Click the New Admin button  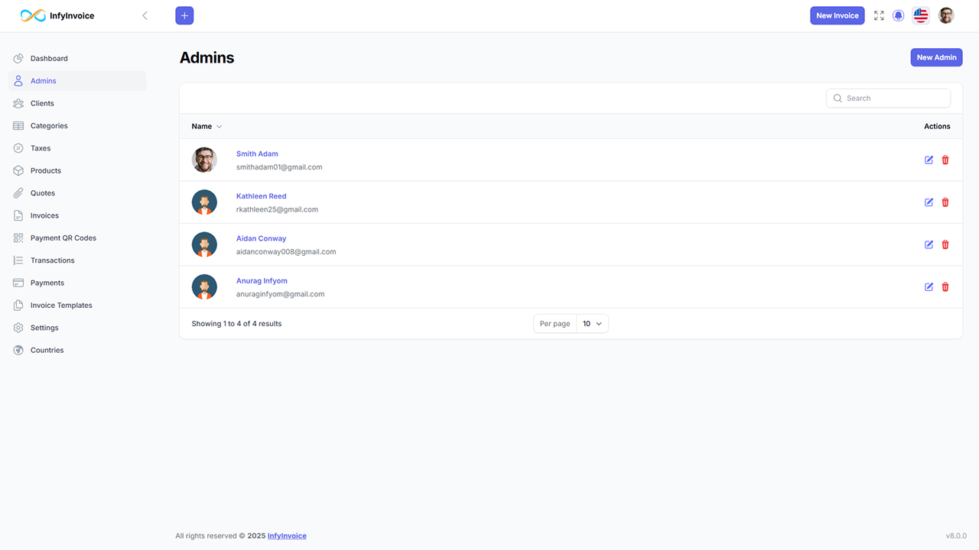(936, 57)
